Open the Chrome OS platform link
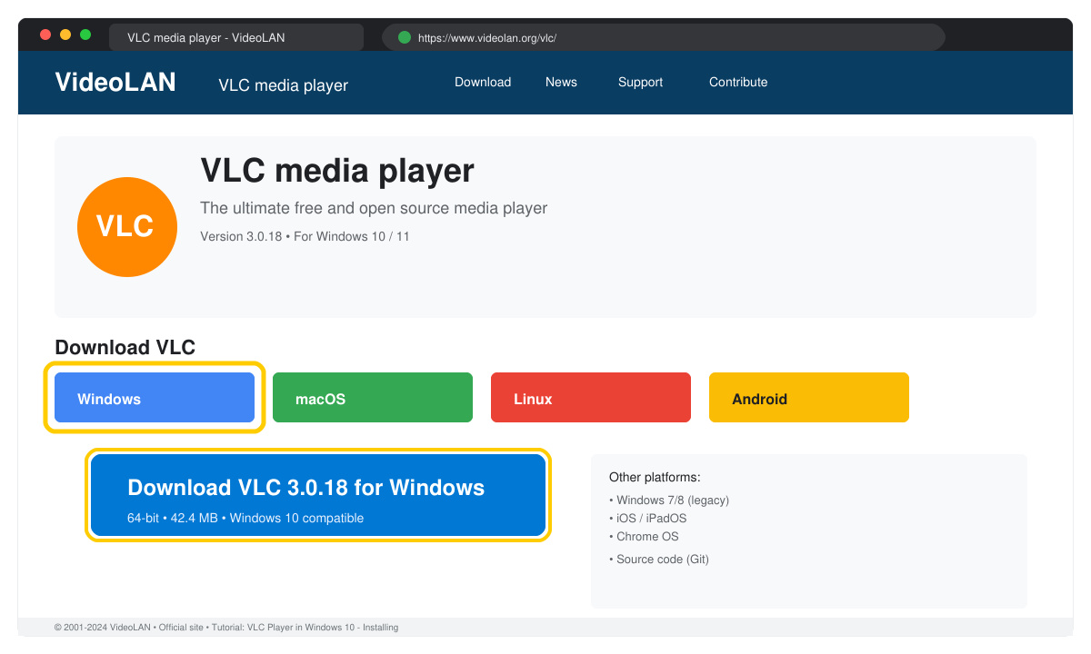This screenshot has height=654, width=1091. [x=644, y=537]
